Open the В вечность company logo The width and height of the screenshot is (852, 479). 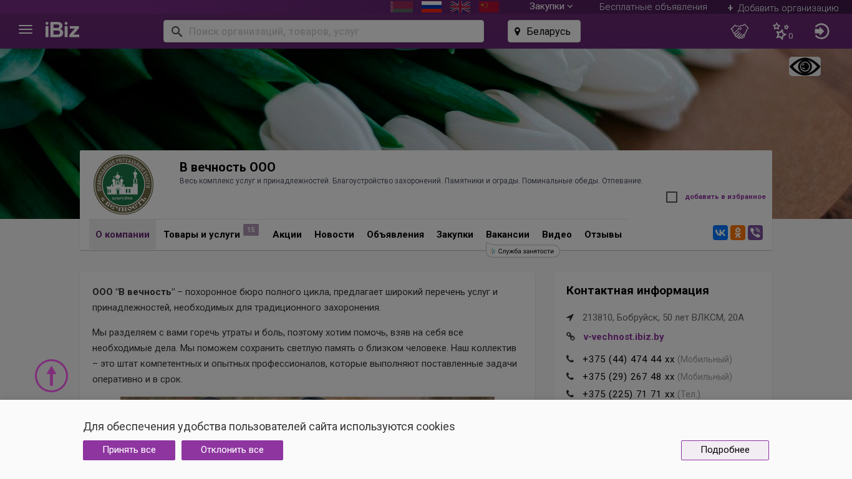coord(123,185)
